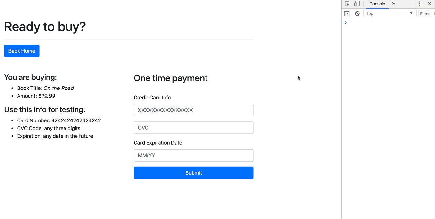
Task: Close DevTools with the X icon
Action: click(429, 4)
